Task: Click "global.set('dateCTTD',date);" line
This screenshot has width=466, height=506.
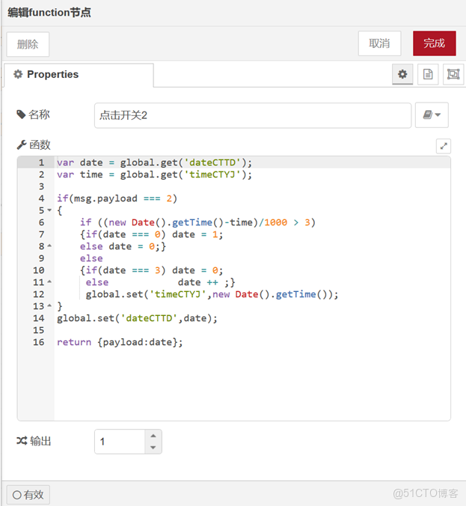Action: pos(137,318)
